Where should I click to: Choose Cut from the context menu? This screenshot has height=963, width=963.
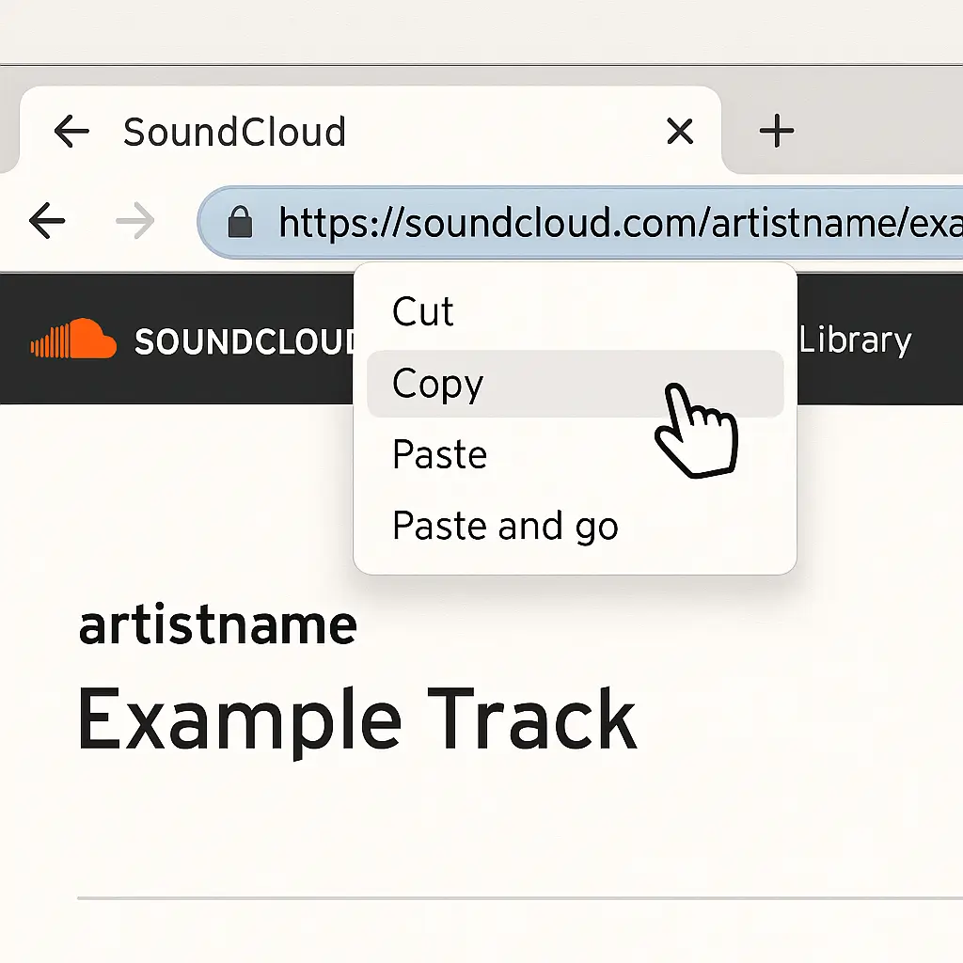[x=575, y=312]
